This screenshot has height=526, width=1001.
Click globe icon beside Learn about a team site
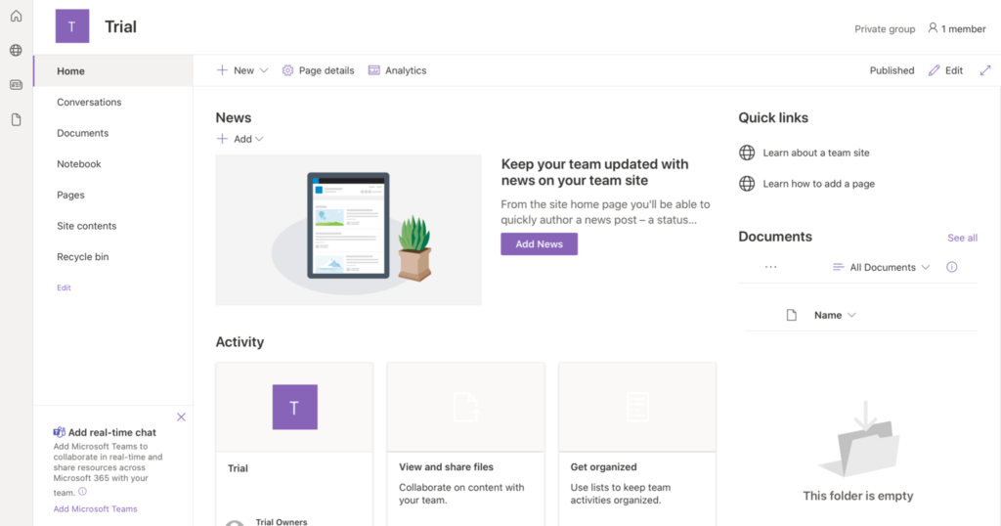point(747,153)
